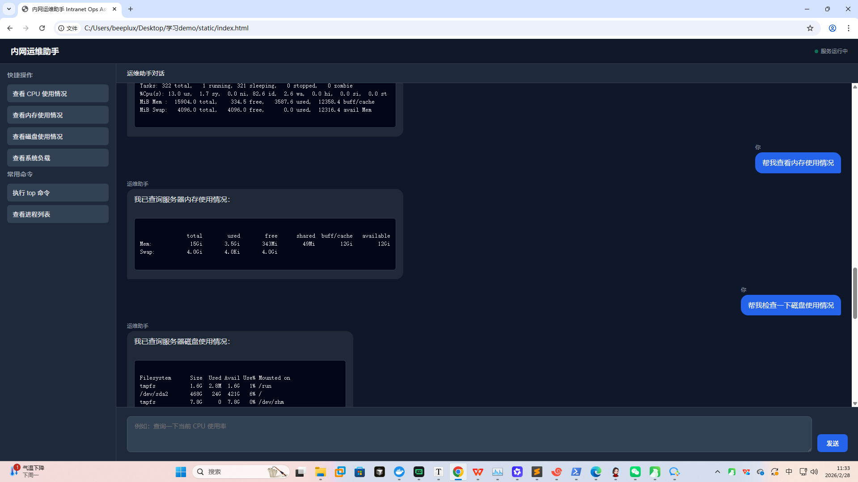This screenshot has width=858, height=482.
Task: Click the 我已查询服务器内存使用情况 reply text
Action: [x=182, y=200]
